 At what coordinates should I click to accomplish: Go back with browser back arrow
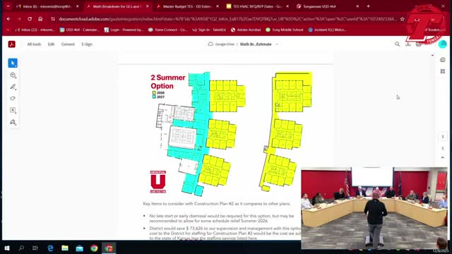coord(8,19)
